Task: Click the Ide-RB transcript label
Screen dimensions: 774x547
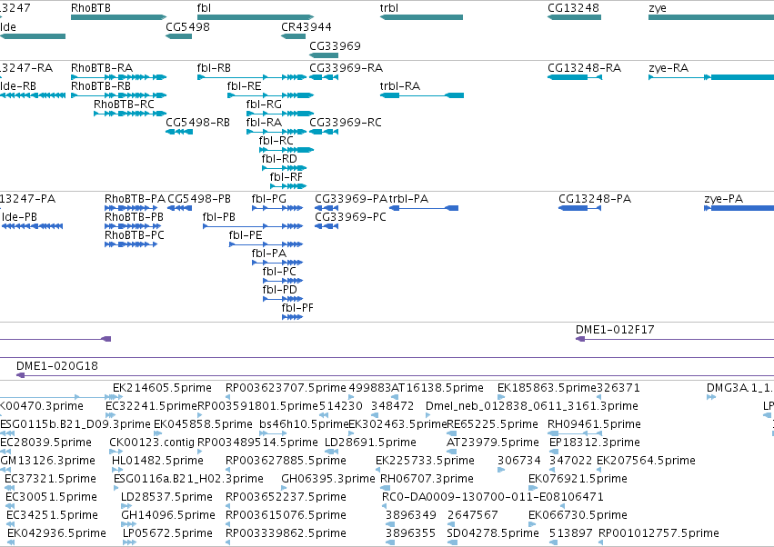Action: (18, 85)
